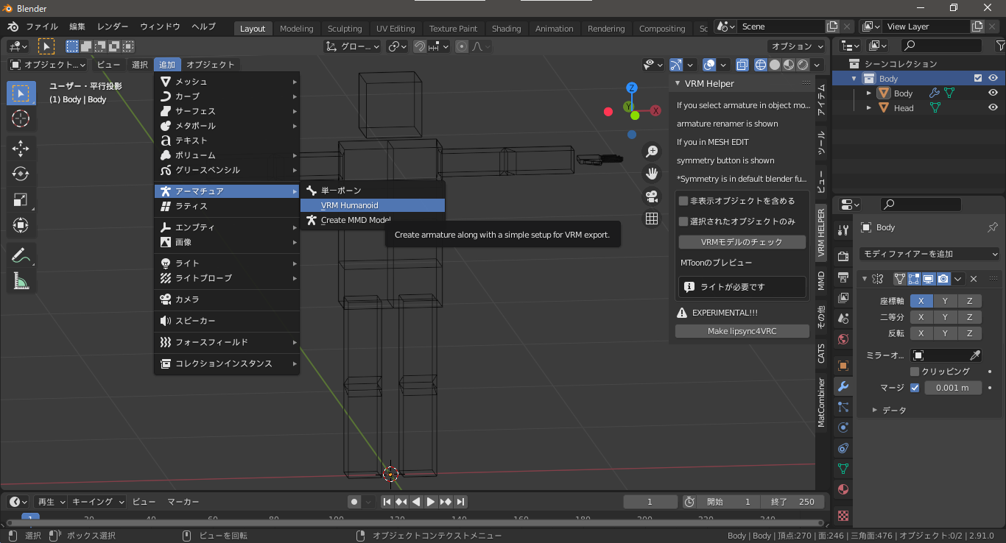Open the World properties tab icon

coord(843,340)
